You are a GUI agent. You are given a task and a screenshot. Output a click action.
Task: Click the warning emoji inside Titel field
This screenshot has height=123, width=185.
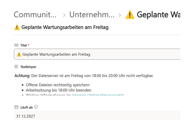click(x=19, y=54)
